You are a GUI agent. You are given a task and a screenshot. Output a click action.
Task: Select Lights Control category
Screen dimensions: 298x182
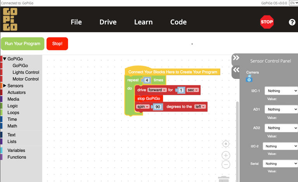[x=26, y=72]
